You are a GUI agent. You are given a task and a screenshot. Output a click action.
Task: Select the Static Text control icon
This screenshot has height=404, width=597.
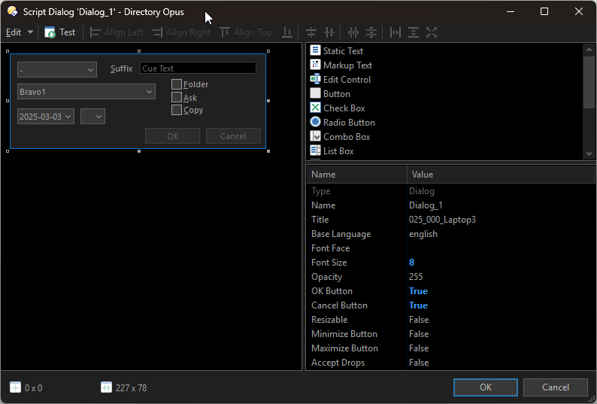315,50
